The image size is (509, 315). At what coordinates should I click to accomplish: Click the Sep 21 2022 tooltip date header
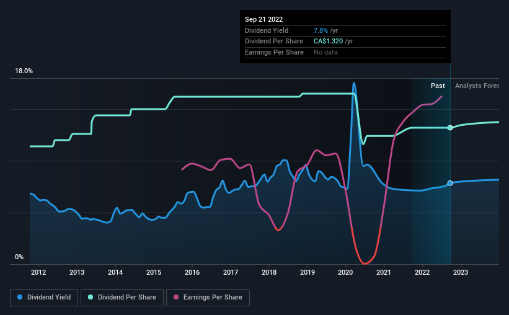click(263, 19)
